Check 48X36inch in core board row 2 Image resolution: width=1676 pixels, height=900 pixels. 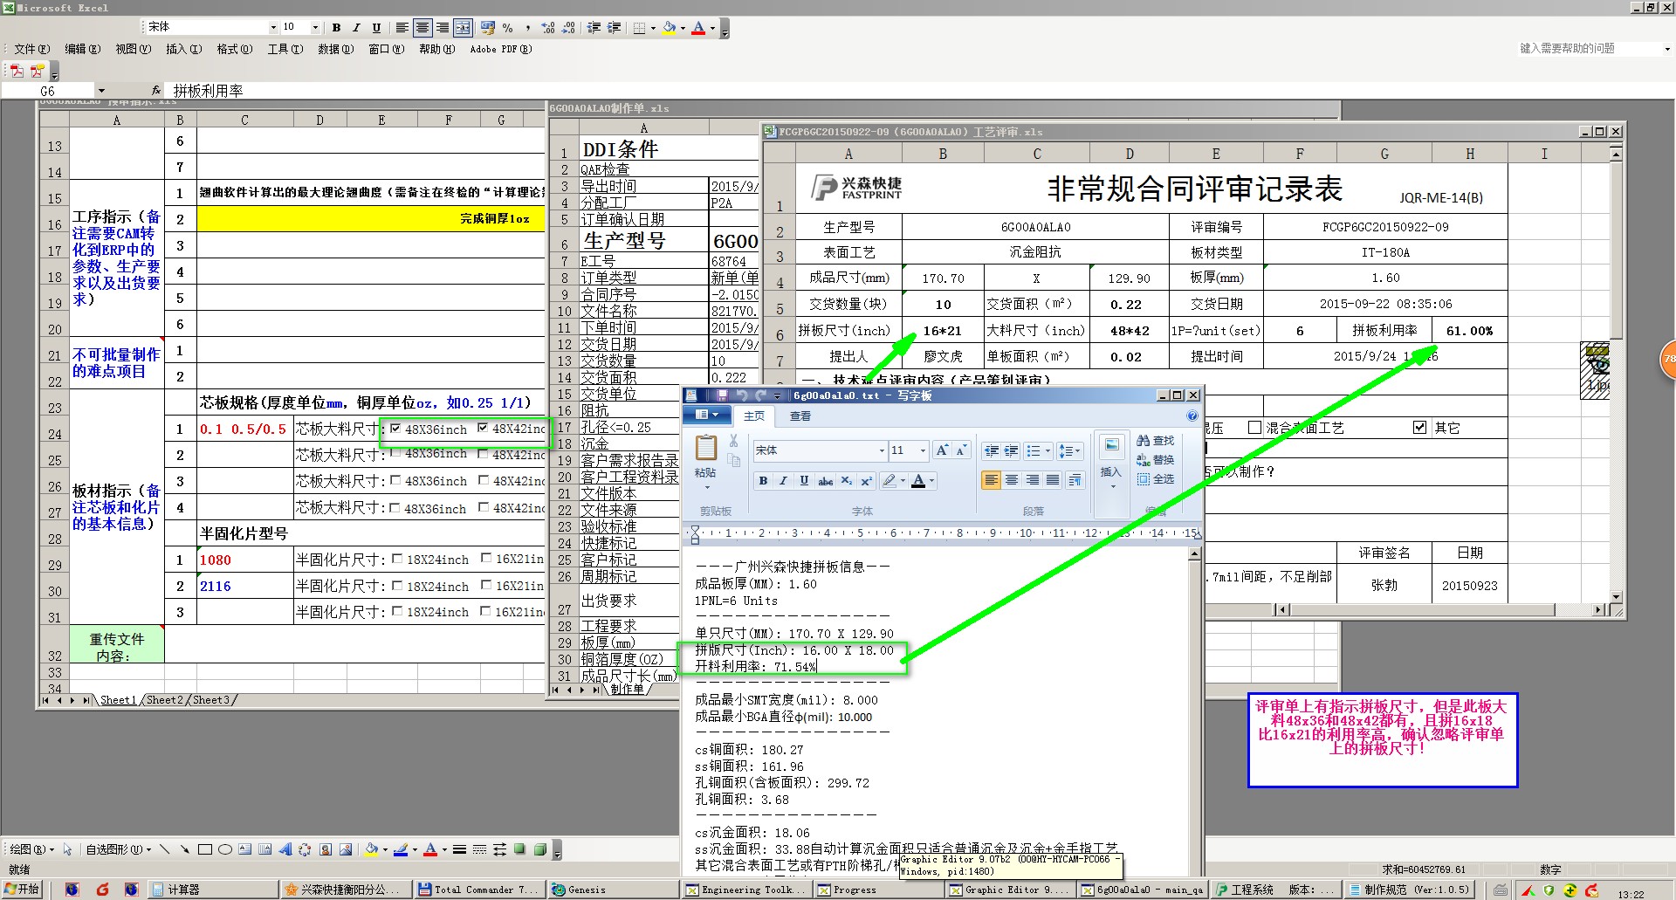click(x=395, y=453)
